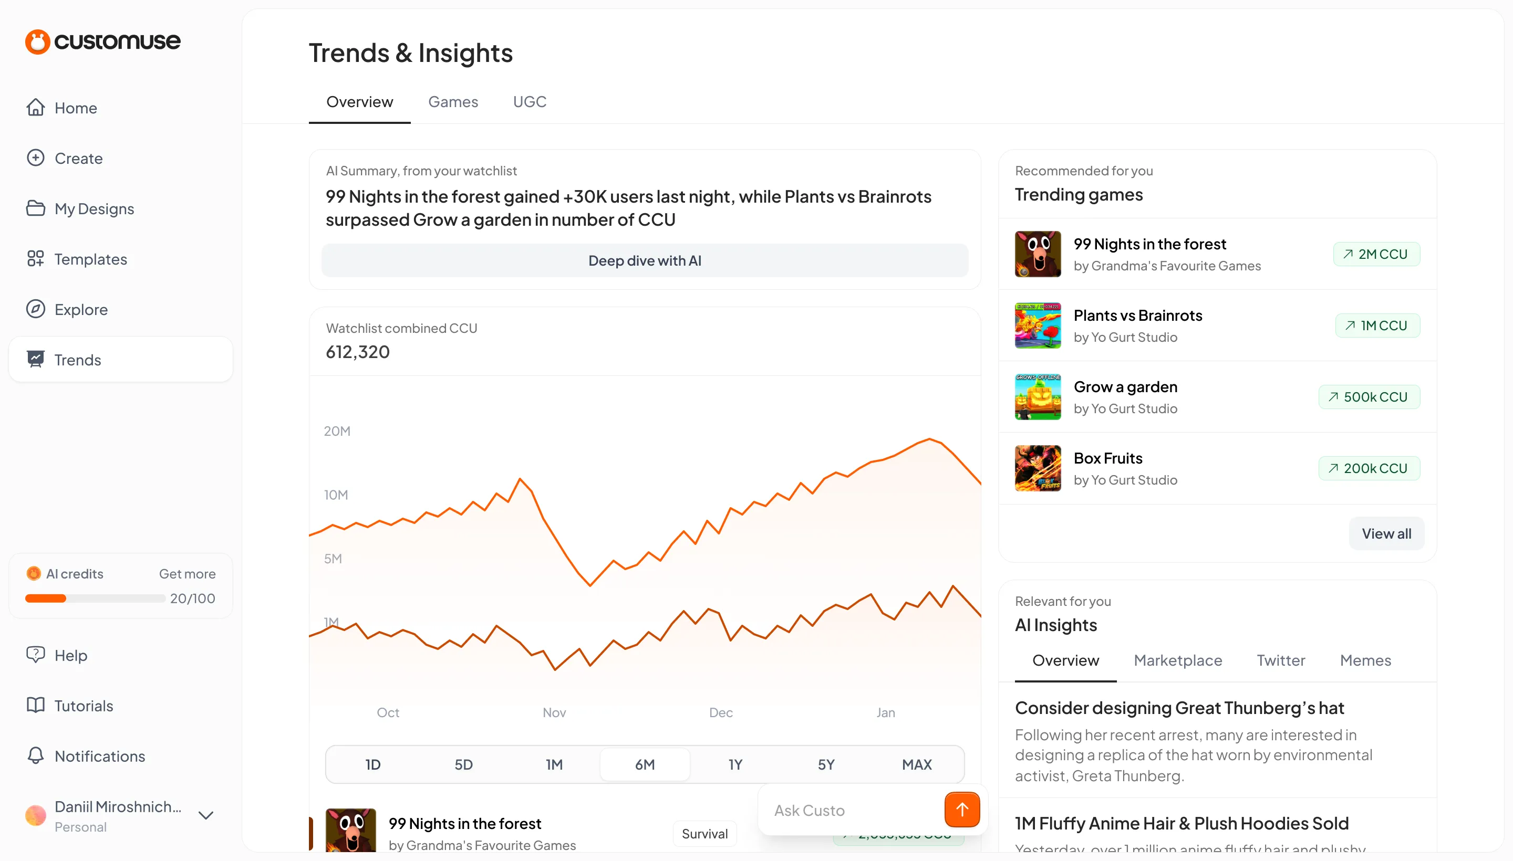Switch to the Games tab
Viewport: 1513px width, 861px height.
453,102
